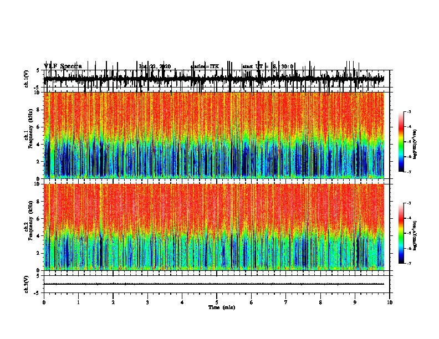Click the ch.2 colorbar 'log(PSD)(V²/Hz)' label
439x339 pixels.
click(x=415, y=235)
